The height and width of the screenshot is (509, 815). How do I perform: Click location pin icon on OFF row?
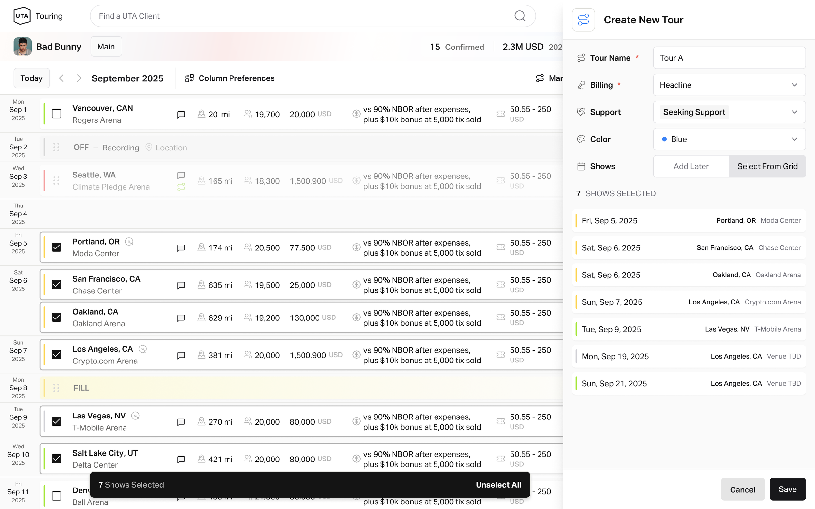pos(149,148)
